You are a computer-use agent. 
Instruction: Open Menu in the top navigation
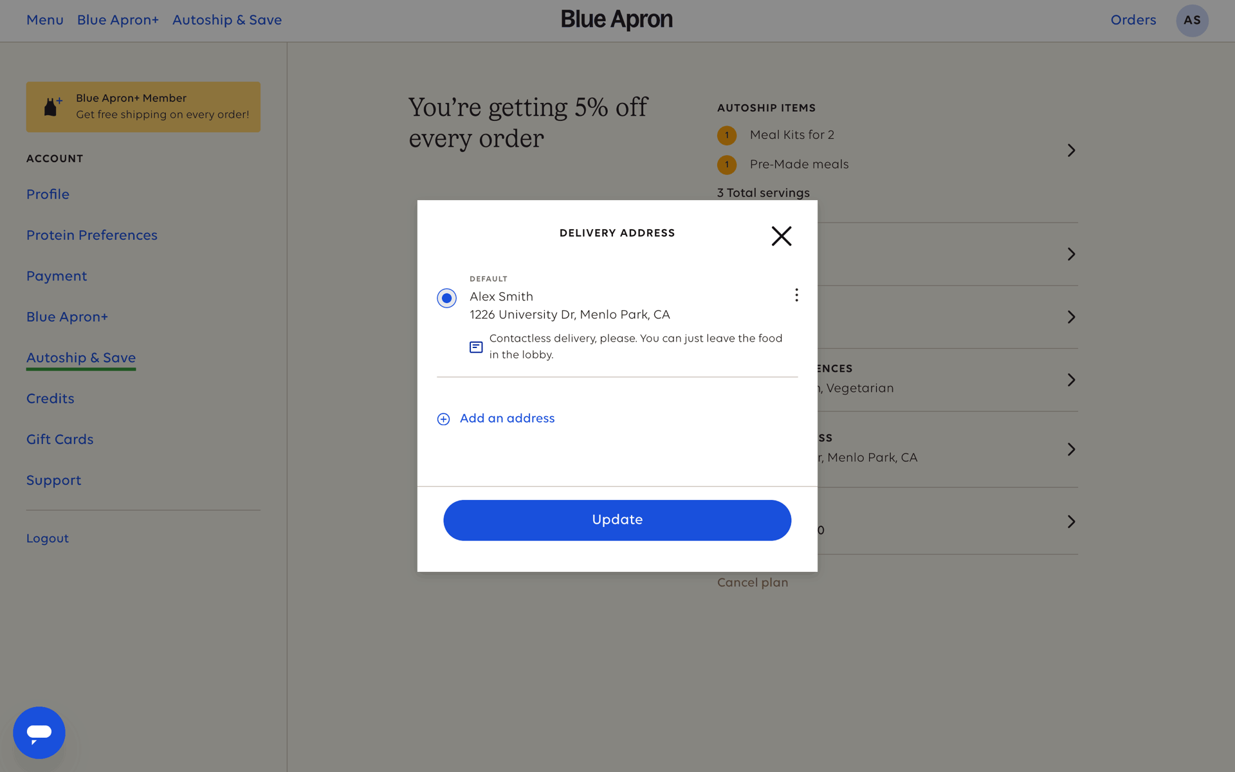[45, 20]
